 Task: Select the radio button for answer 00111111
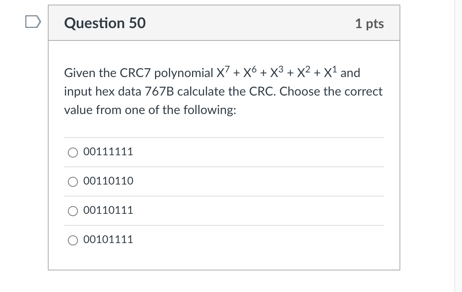click(73, 153)
